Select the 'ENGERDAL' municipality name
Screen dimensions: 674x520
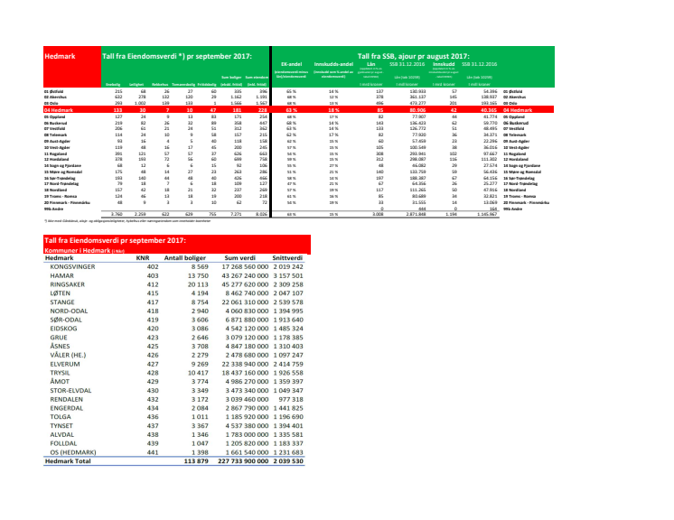[67, 408]
